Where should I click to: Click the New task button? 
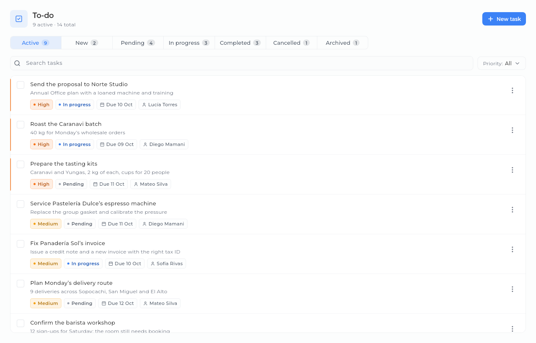(x=504, y=19)
